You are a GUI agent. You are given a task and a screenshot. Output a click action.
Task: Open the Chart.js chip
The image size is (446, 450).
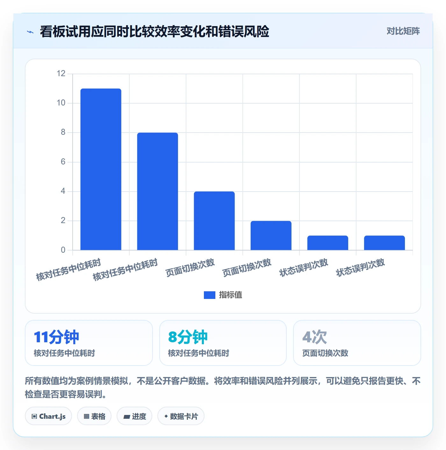(48, 416)
